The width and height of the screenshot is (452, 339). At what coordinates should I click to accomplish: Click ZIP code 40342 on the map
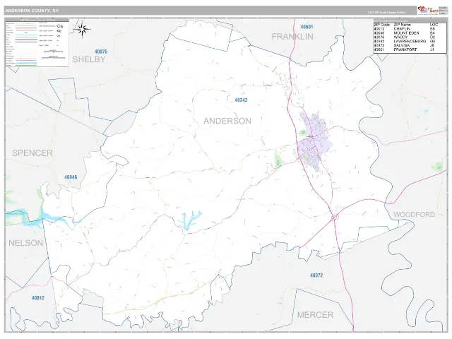(x=241, y=100)
